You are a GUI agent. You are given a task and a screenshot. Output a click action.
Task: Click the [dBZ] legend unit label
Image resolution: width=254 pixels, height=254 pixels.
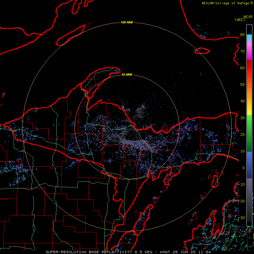pos(240,19)
